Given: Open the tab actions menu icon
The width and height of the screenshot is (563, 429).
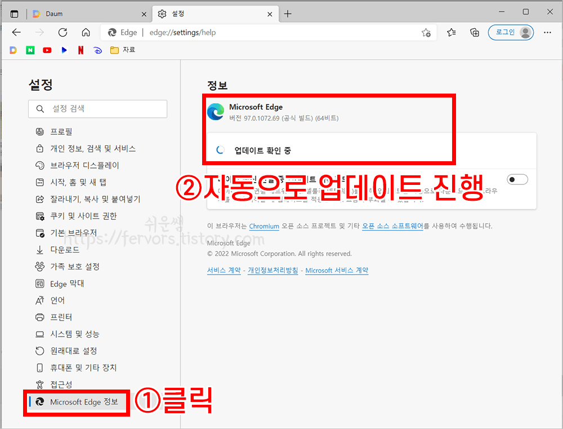Looking at the screenshot, I should 14,14.
